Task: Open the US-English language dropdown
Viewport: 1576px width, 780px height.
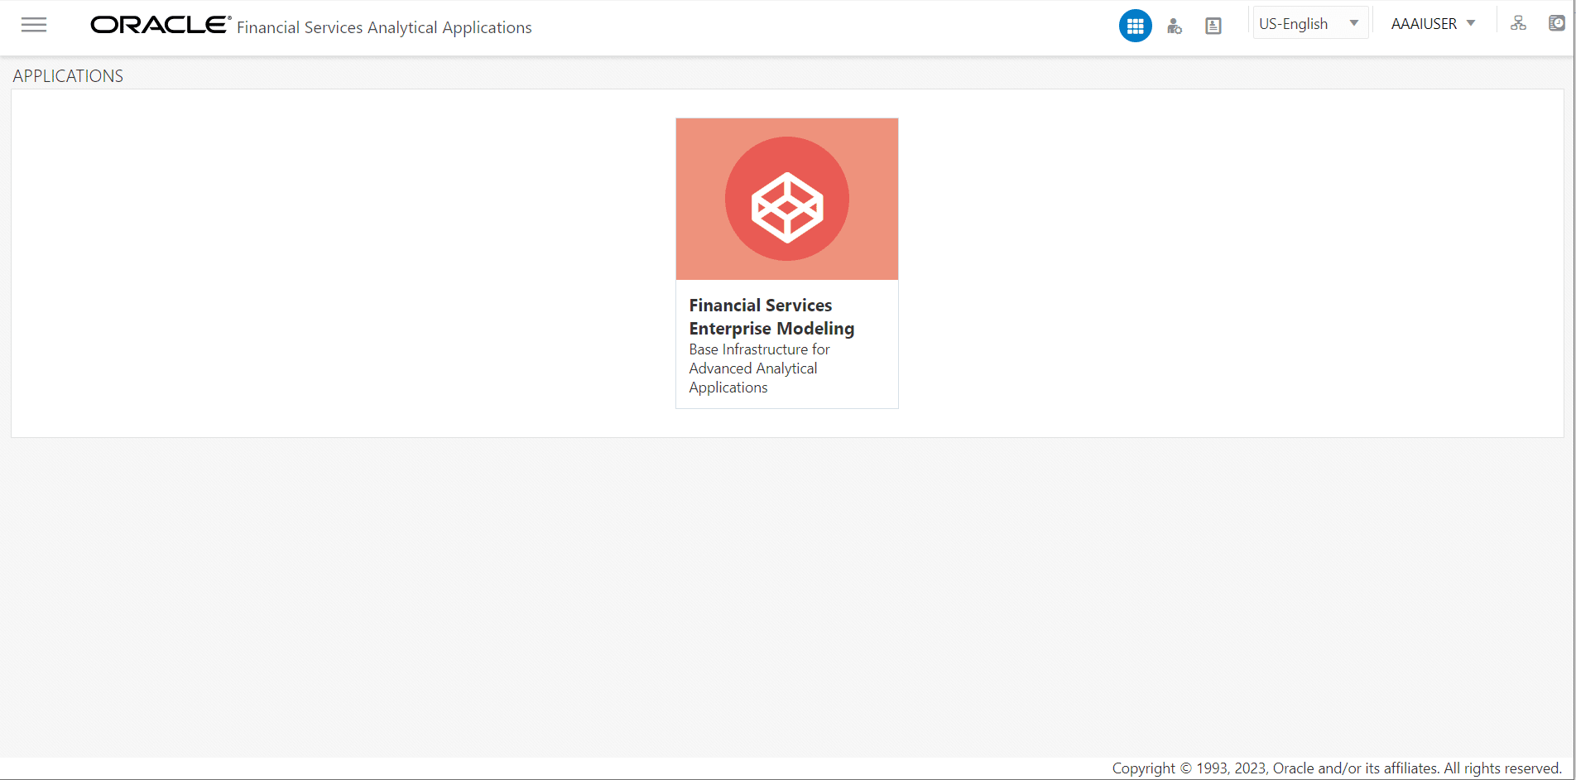Action: click(x=1309, y=24)
